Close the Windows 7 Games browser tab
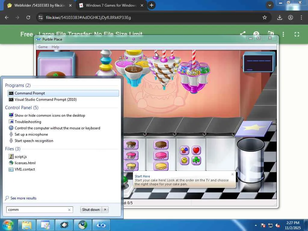Screen dimensions: 308x231 point(142,5)
